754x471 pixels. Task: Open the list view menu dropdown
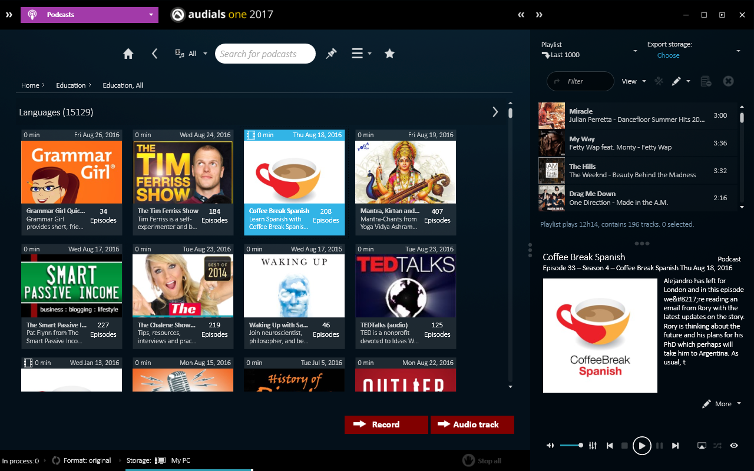pyautogui.click(x=361, y=54)
